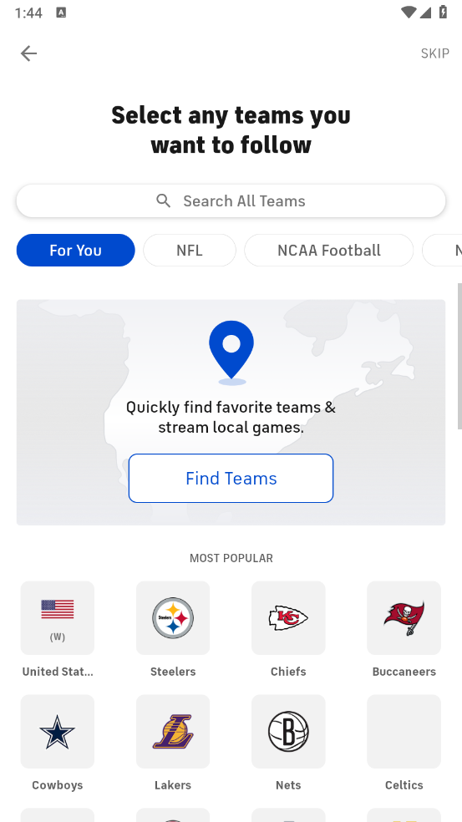Select the Steelers team logo
The width and height of the screenshot is (462, 822).
173,617
